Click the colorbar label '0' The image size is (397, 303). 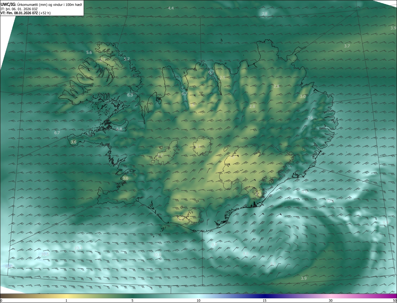point(1,301)
